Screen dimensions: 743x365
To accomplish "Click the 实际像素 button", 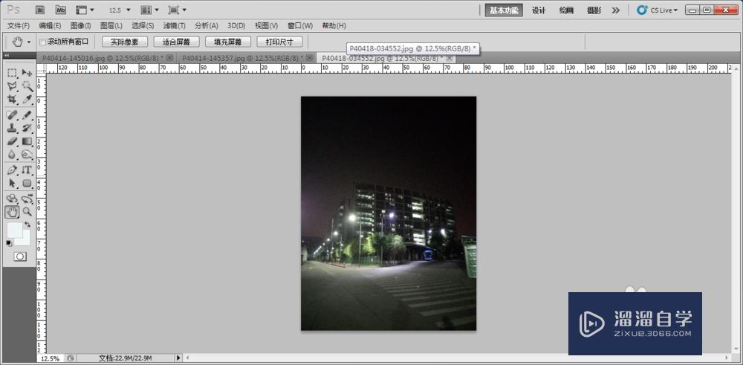I will (125, 42).
